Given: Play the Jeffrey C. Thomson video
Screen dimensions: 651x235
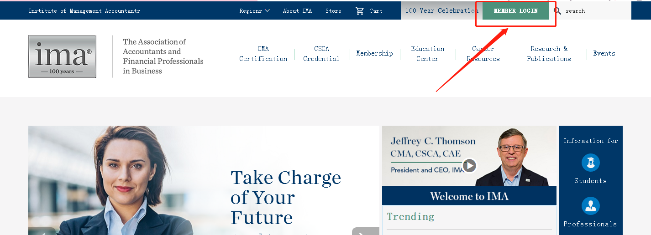Looking at the screenshot, I should click(469, 165).
